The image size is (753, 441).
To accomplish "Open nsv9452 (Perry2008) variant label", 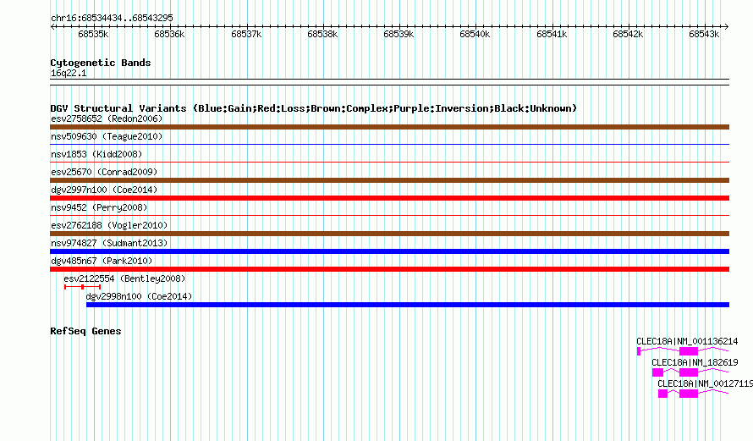I will [x=99, y=207].
